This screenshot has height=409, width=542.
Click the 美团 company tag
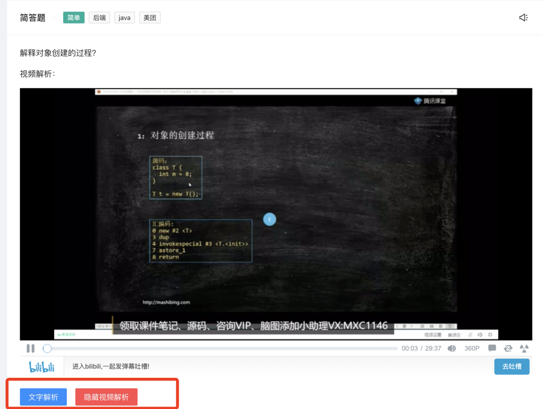[150, 18]
